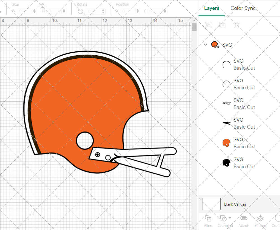Toggle the size aspect ratio lock
280x230 pixels.
pyautogui.click(x=42, y=6)
